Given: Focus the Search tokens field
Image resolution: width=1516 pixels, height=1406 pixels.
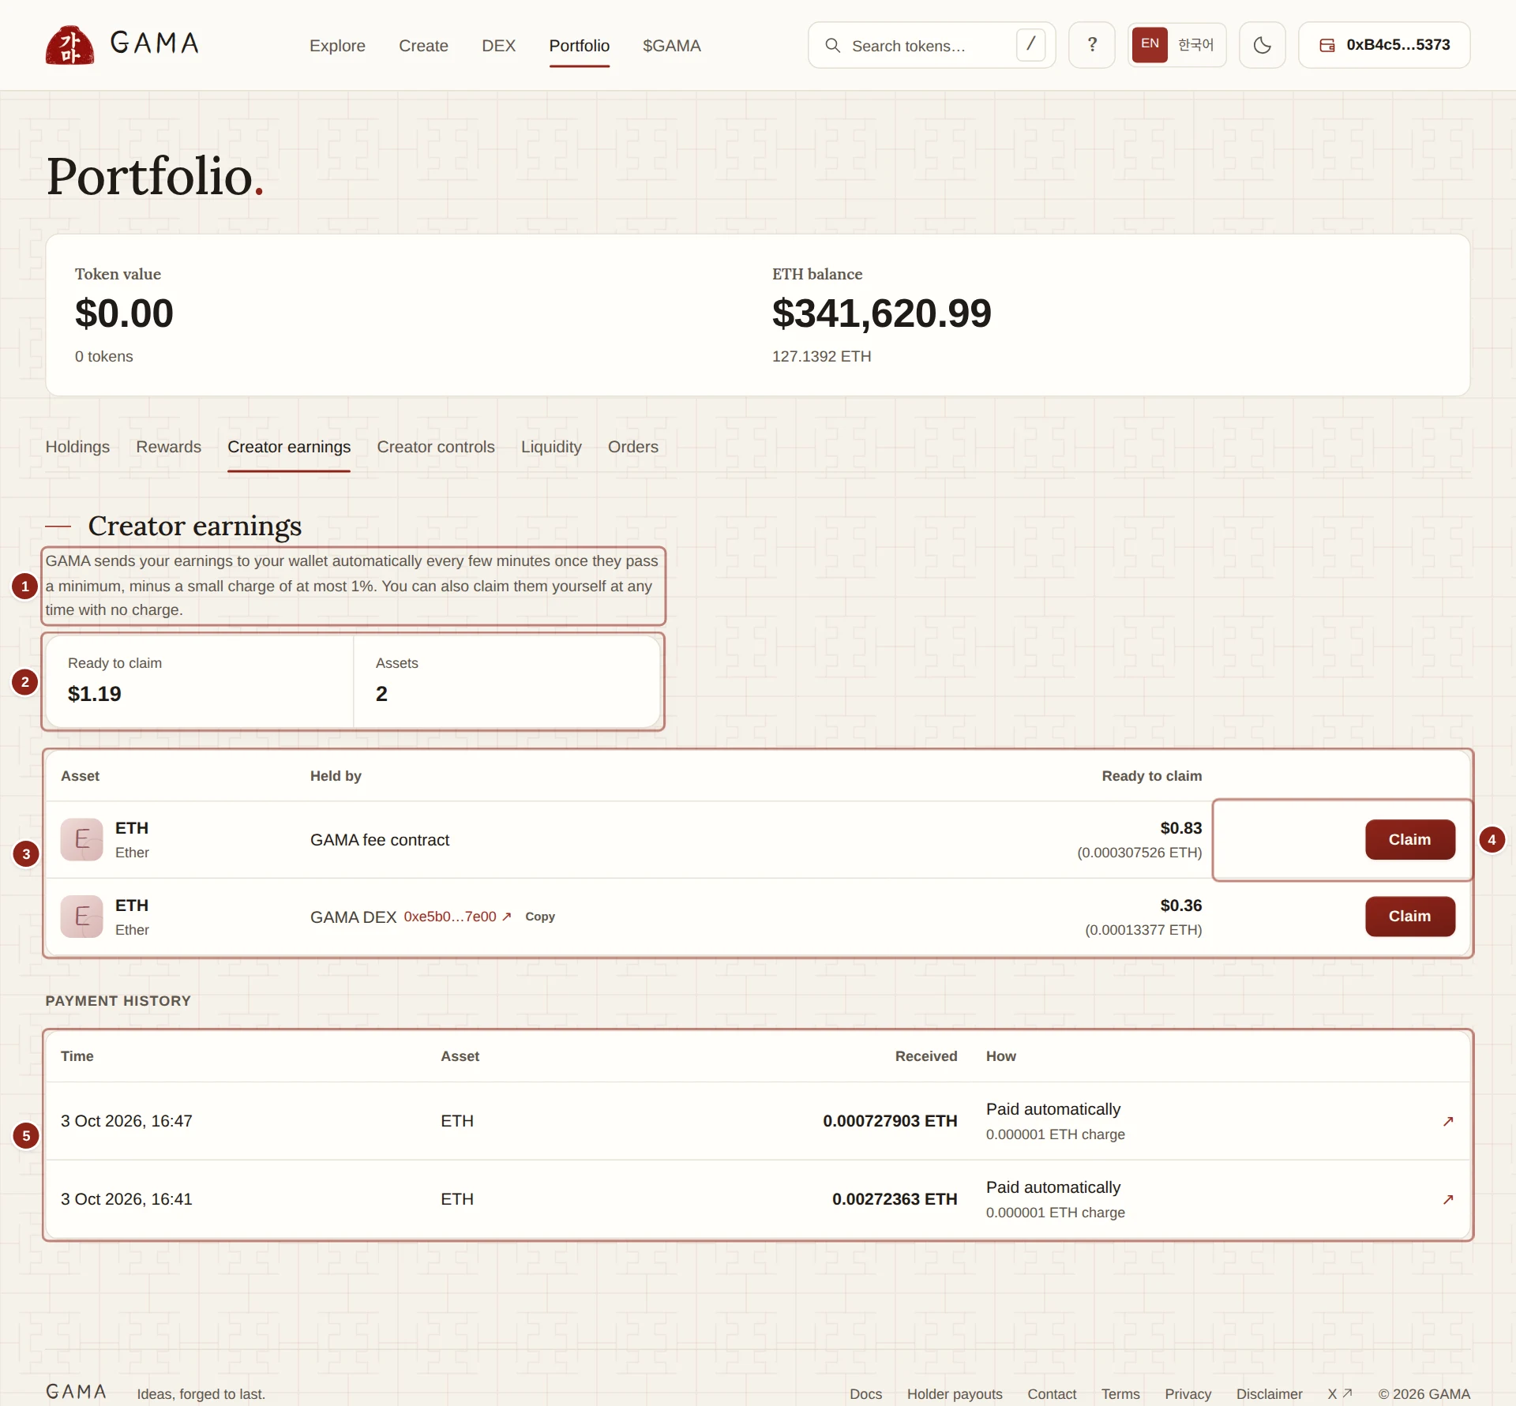Looking at the screenshot, I should point(931,45).
